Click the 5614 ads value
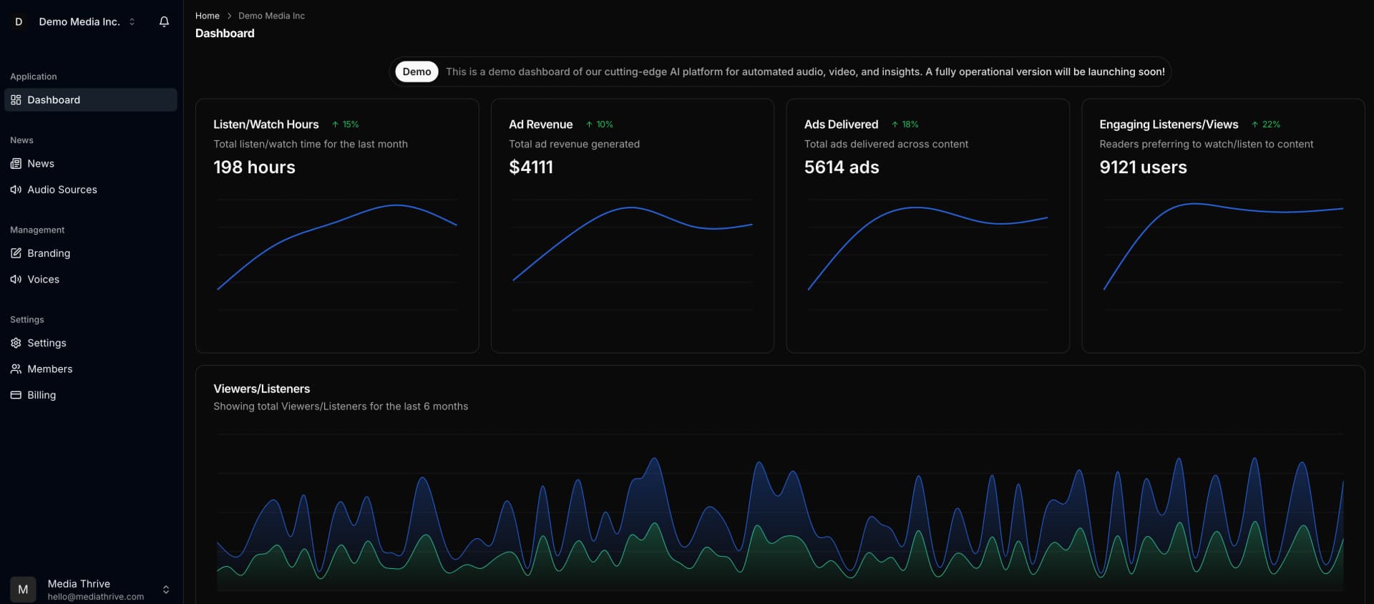The image size is (1374, 604). (842, 167)
